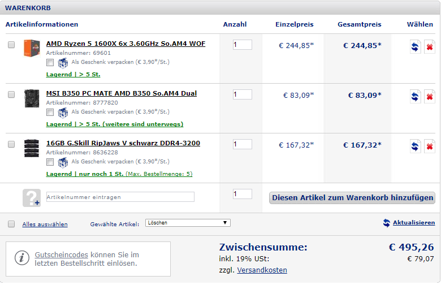The width and height of the screenshot is (441, 285).
Task: Open AMD Ryzen 5 1600X product link
Action: (126, 44)
